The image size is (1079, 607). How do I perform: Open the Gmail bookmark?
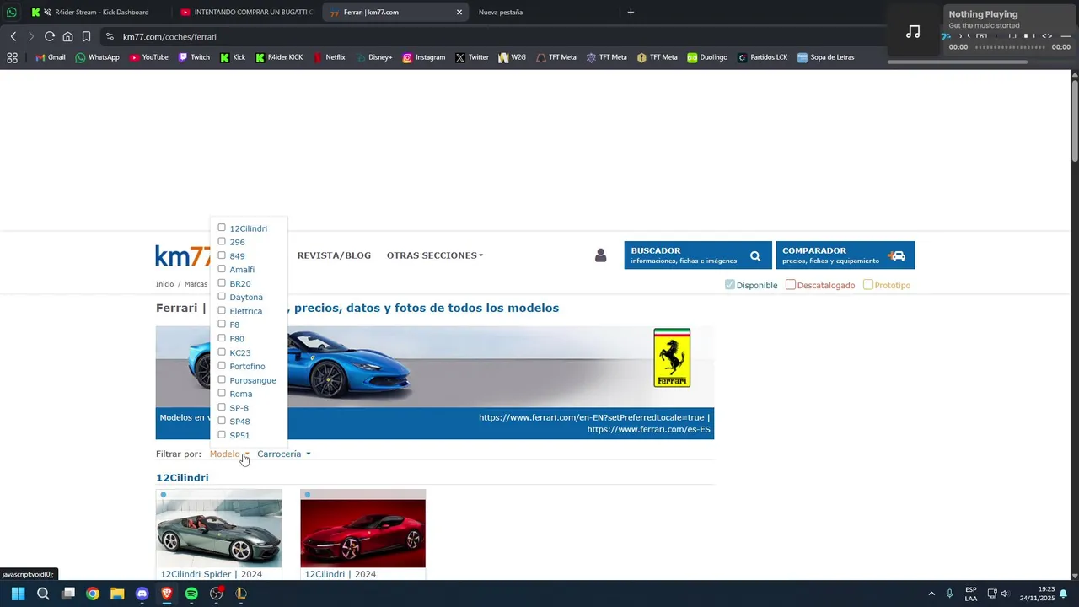tap(51, 57)
